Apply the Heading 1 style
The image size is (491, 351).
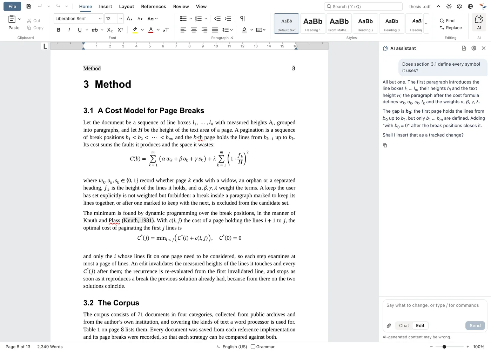click(x=313, y=24)
